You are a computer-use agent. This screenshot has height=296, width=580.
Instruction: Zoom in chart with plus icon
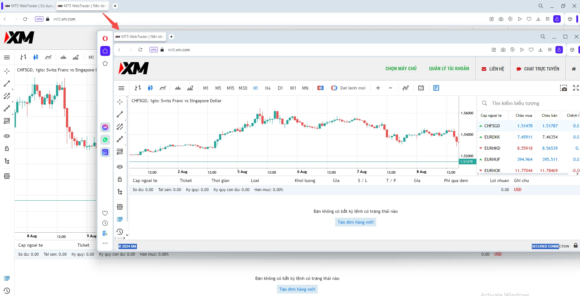[378, 88]
